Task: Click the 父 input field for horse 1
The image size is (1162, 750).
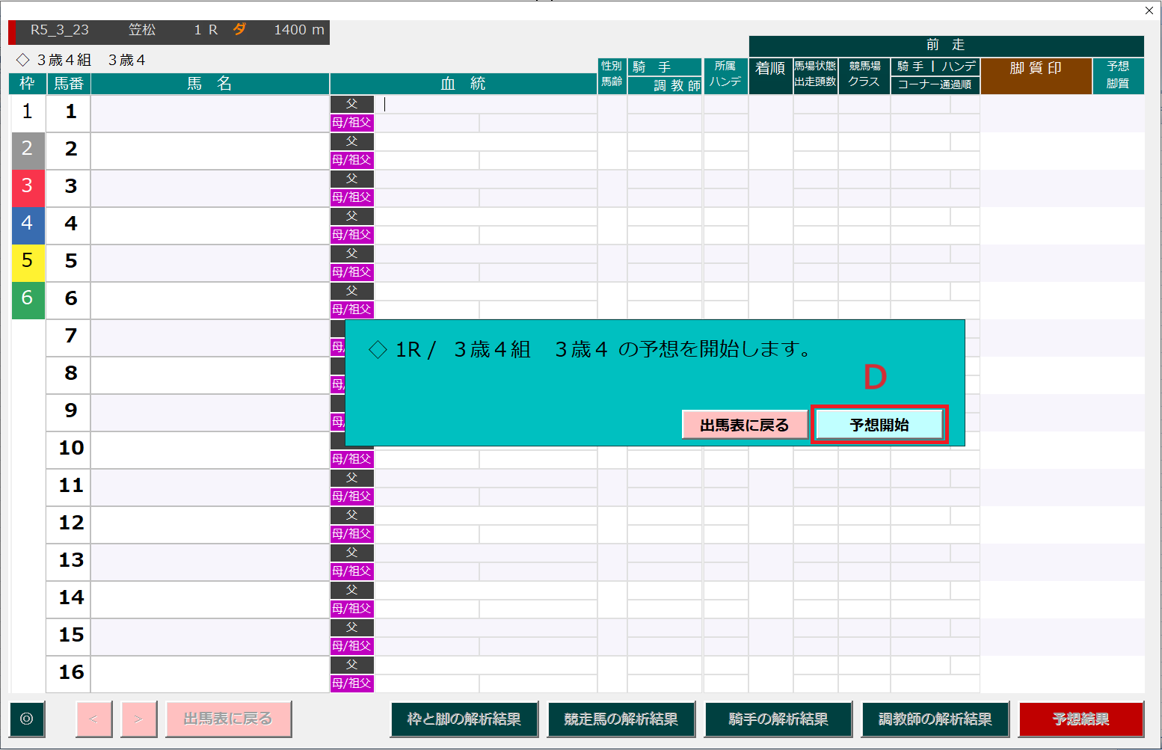Action: click(485, 105)
